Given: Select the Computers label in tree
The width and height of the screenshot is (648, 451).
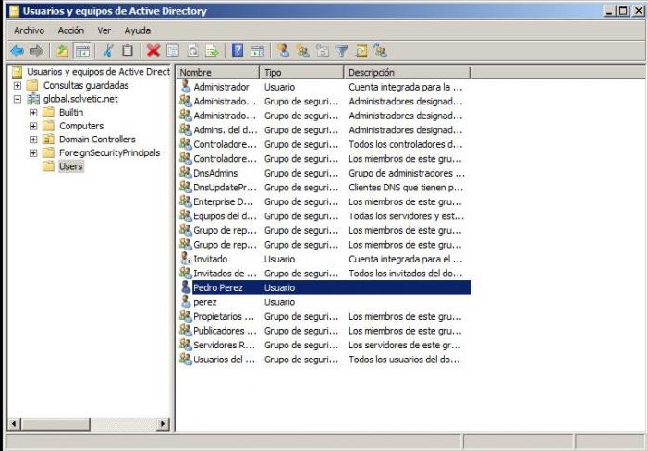Looking at the screenshot, I should (x=81, y=126).
